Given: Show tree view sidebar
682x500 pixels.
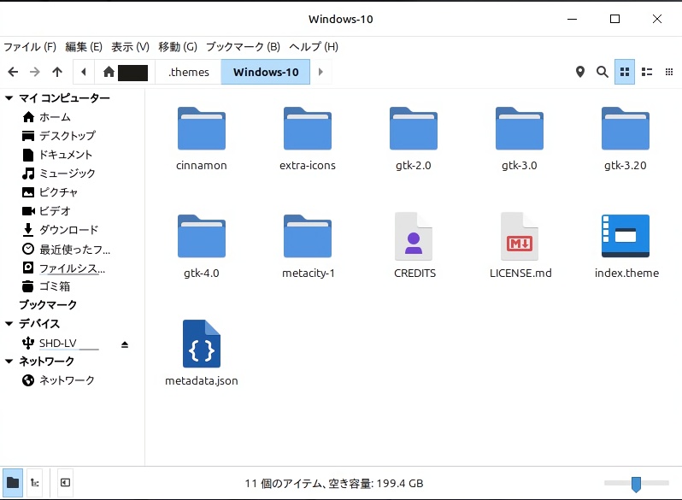Looking at the screenshot, I should tap(35, 483).
